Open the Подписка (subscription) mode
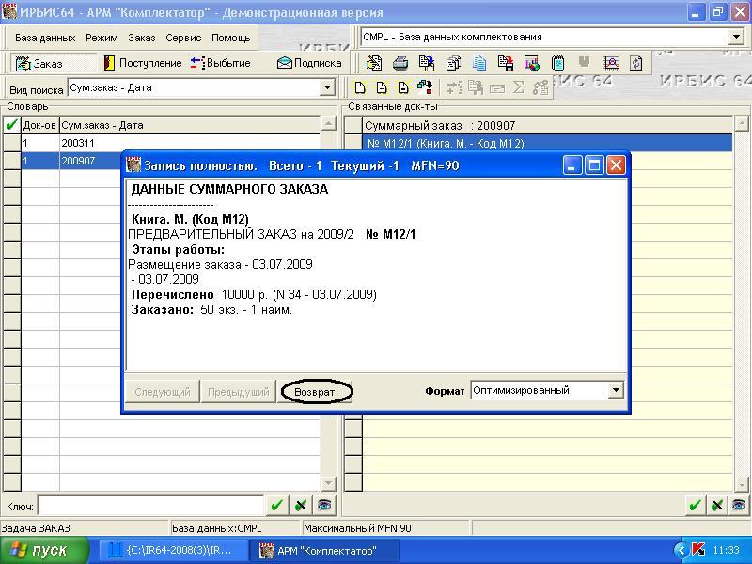 pos(309,63)
